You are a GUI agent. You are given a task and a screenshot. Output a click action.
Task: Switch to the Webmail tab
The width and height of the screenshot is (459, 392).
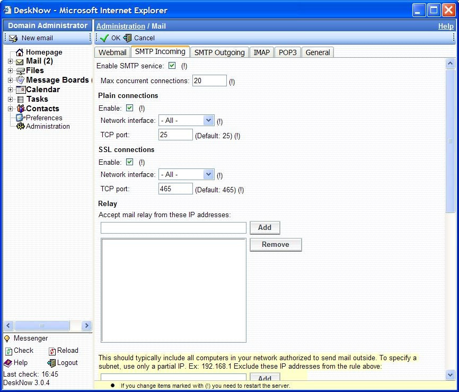(112, 52)
